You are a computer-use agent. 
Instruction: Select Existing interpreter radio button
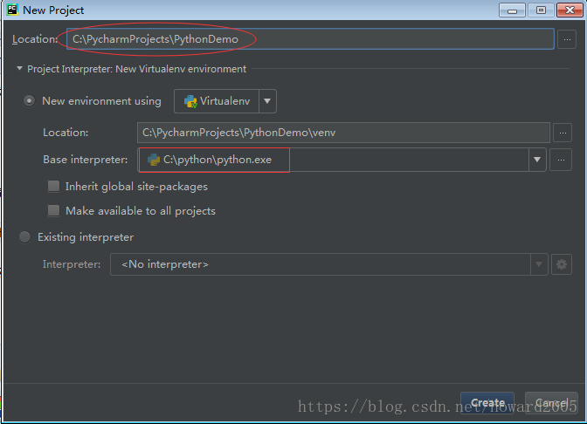(25, 237)
